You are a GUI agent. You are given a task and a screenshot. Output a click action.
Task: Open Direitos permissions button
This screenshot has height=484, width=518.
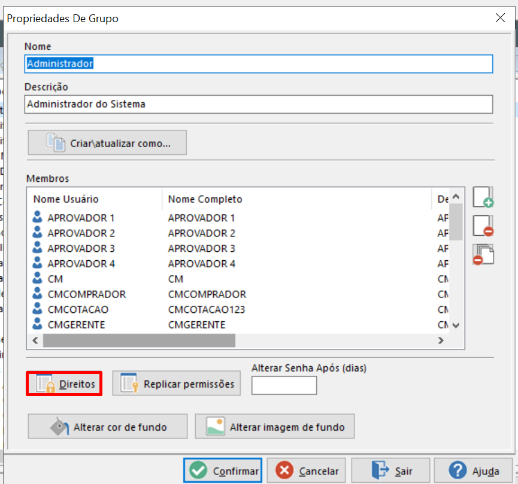(64, 383)
